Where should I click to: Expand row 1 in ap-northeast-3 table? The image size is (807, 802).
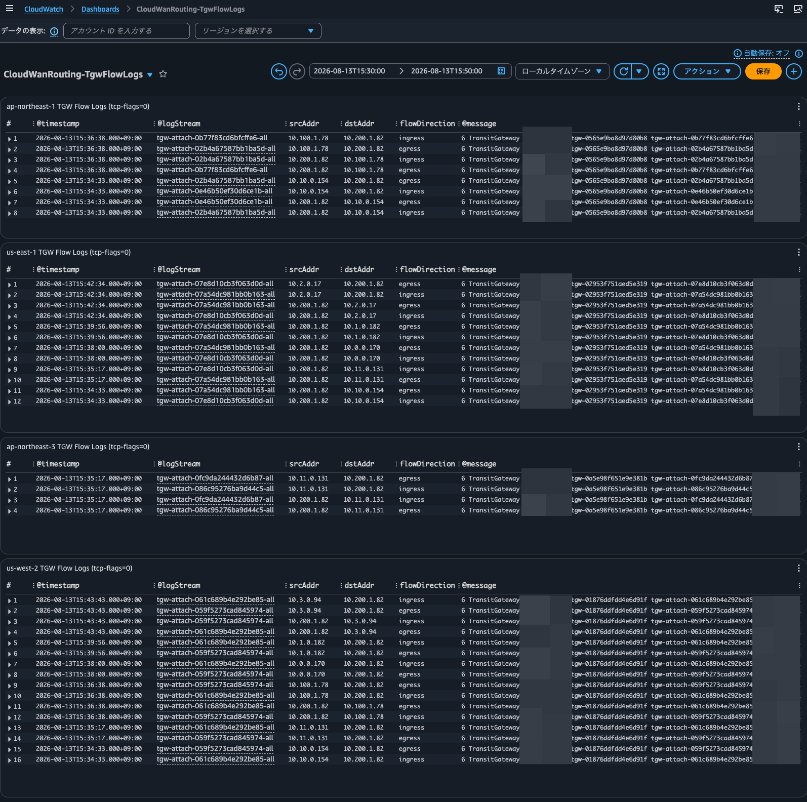[9, 479]
